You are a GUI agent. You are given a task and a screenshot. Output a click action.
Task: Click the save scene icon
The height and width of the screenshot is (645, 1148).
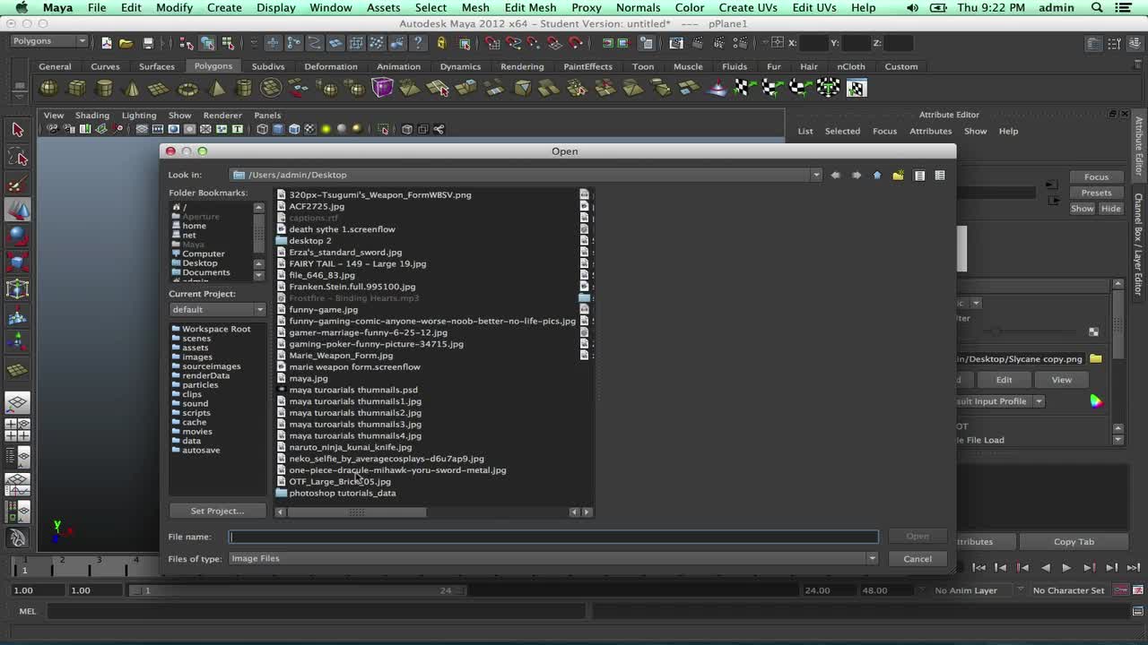[148, 43]
